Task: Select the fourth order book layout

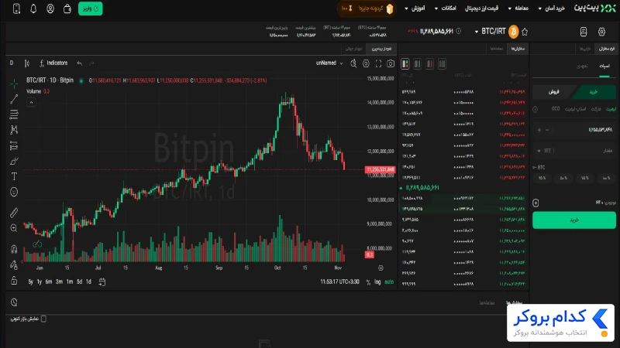Action: pos(442,63)
